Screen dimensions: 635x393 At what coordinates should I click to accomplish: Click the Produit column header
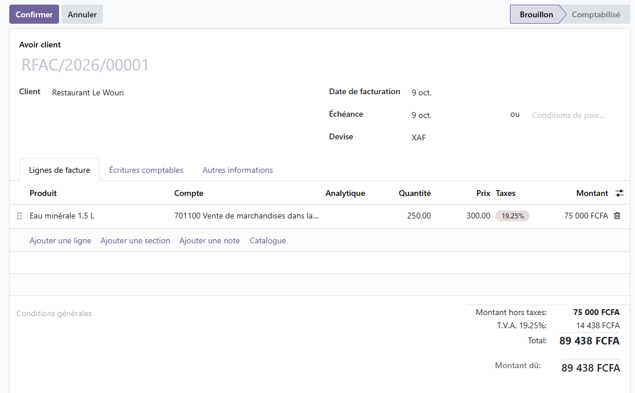43,193
